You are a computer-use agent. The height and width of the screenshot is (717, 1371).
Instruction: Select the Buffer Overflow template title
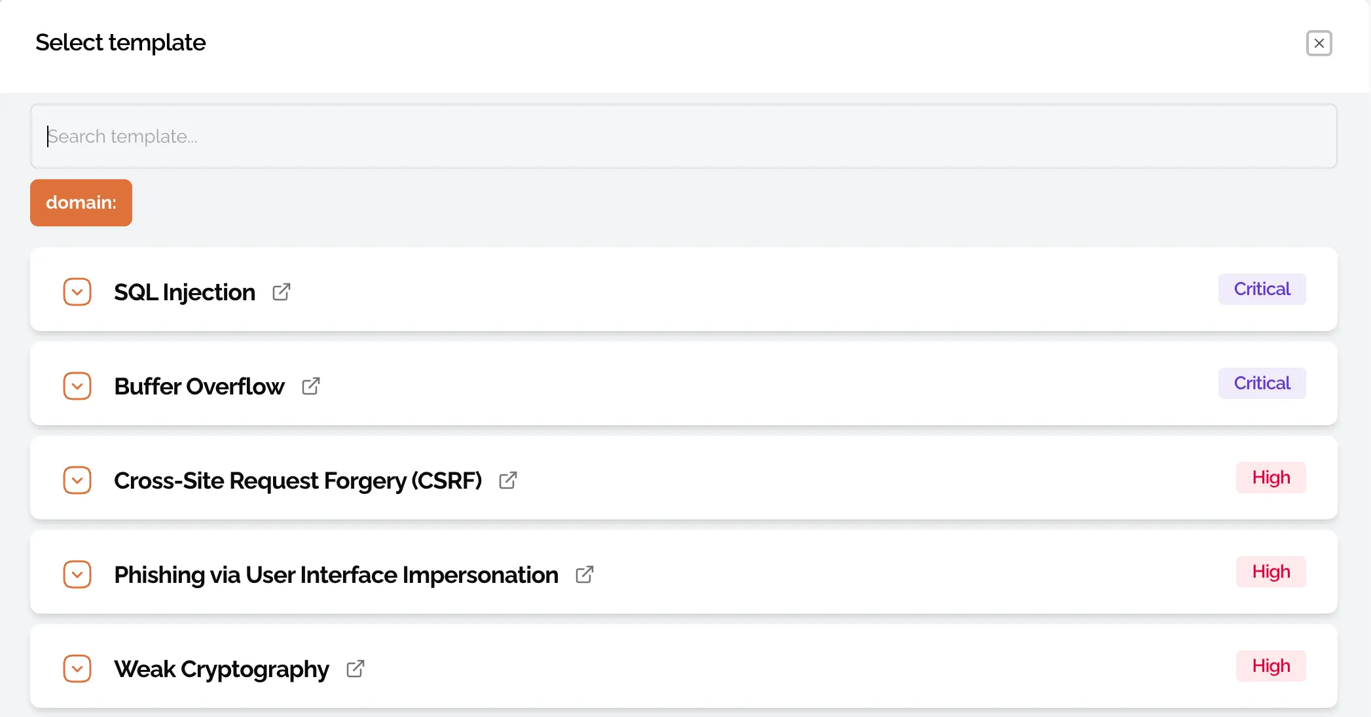[199, 386]
